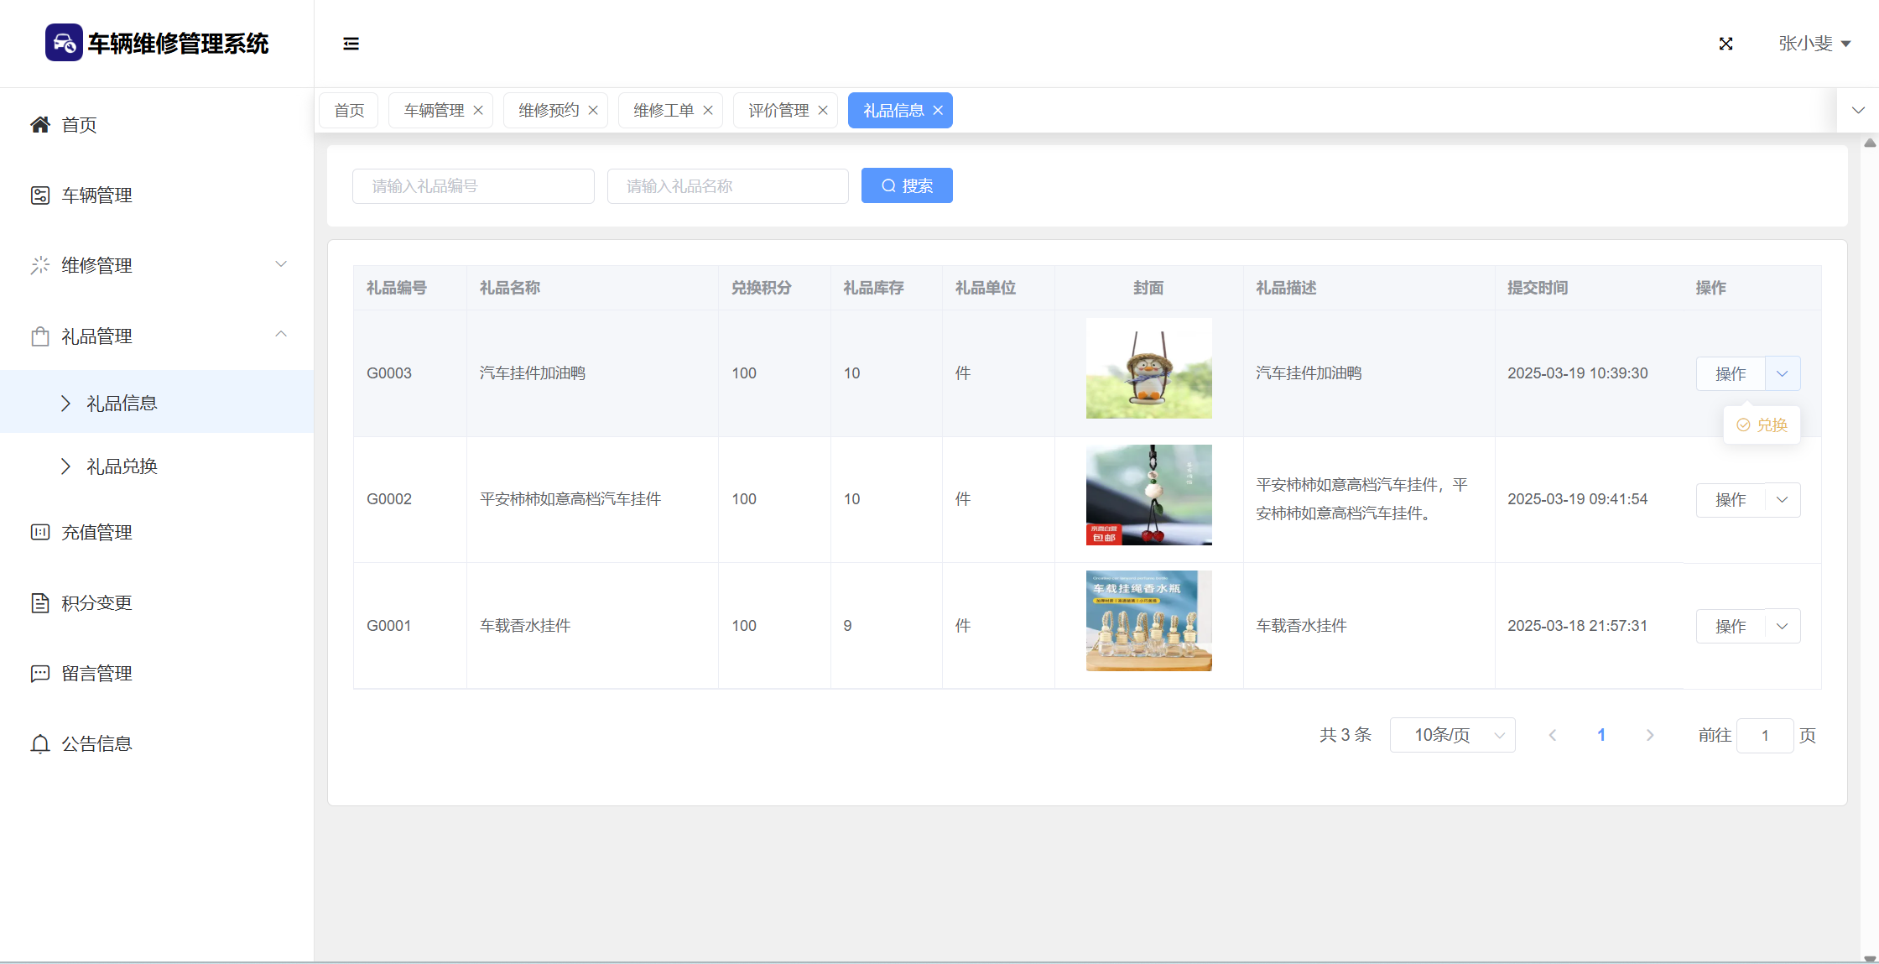Select 礼品兑换 in the sidebar
This screenshot has height=964, width=1879.
click(x=122, y=466)
